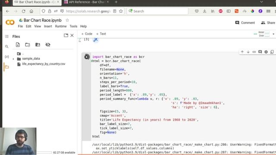
Task: Click the RAM Disk usage indicator
Action: click(x=264, y=34)
